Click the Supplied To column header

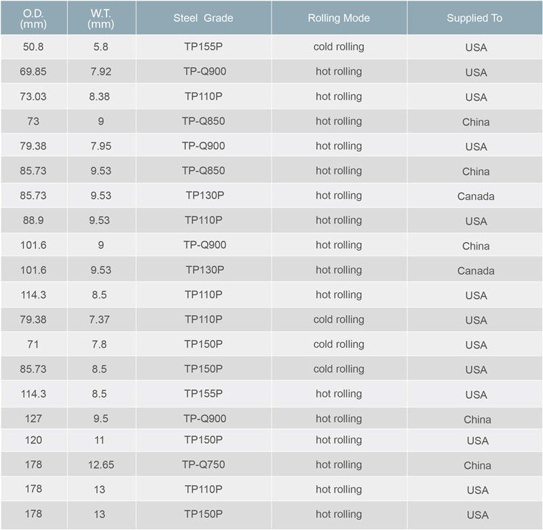(474, 18)
